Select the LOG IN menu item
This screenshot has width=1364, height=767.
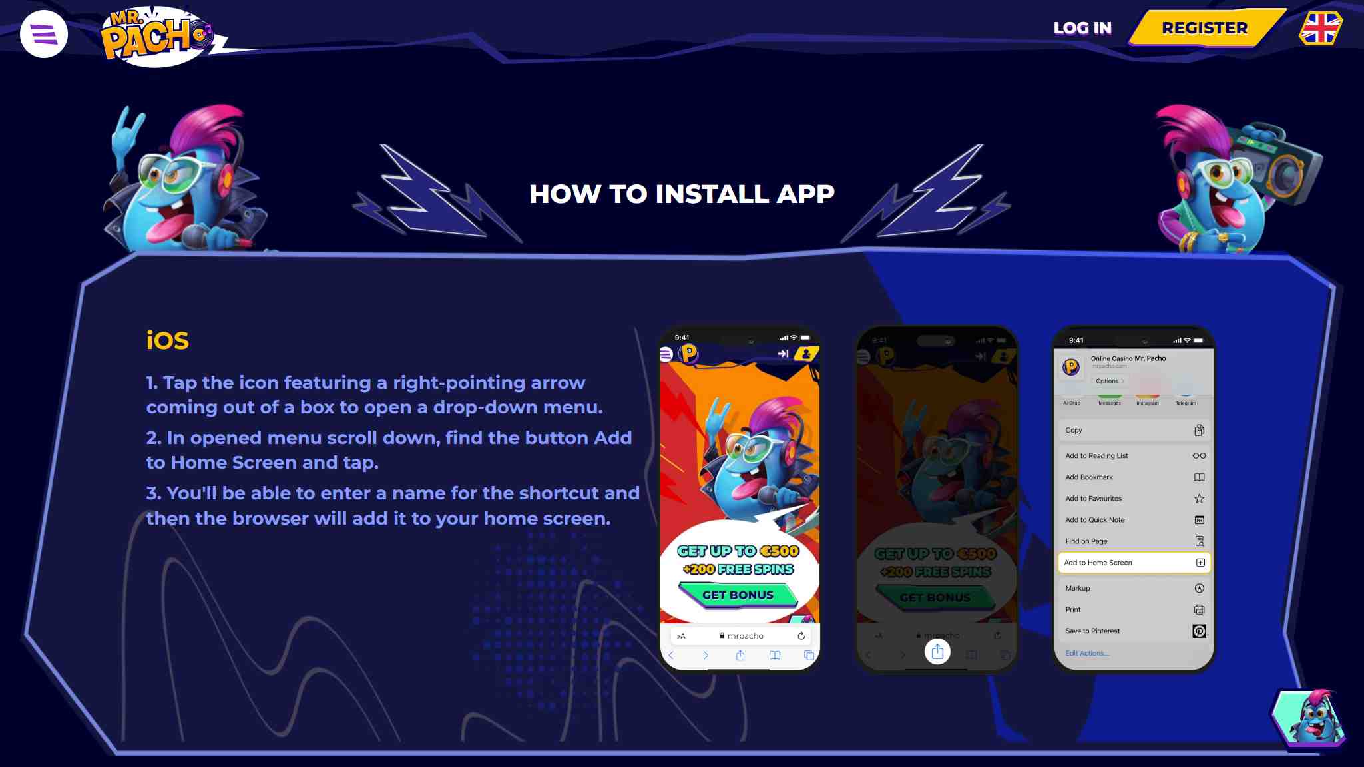coord(1082,27)
